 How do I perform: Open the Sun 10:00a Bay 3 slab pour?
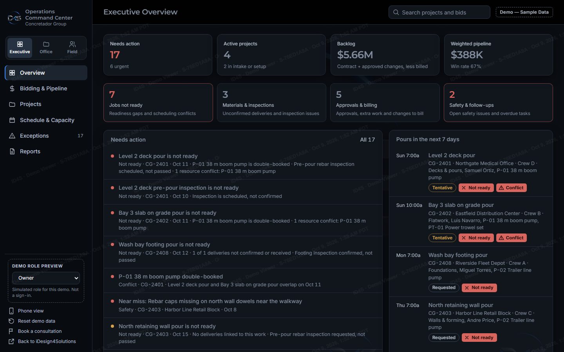pyautogui.click(x=471, y=221)
